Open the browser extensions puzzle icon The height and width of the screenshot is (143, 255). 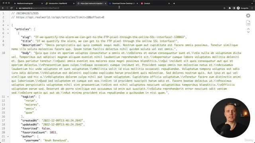(x=229, y=8)
